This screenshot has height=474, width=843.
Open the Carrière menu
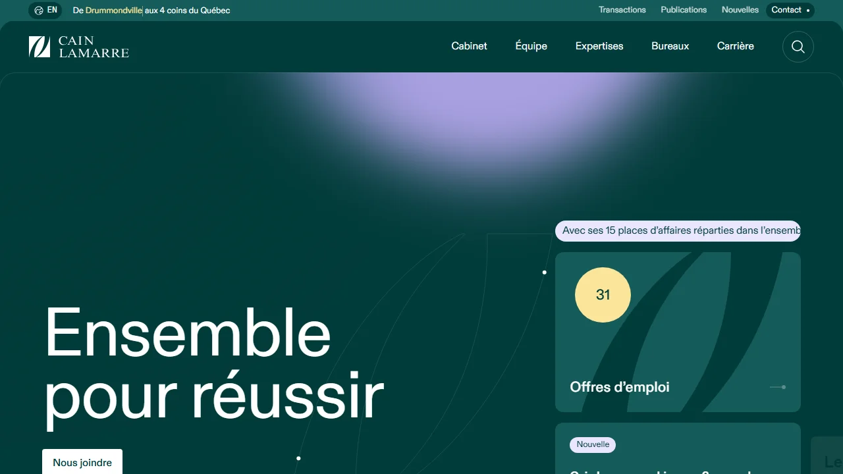[x=736, y=46]
